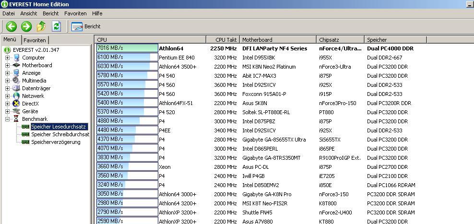Click the EVEREST v2.01.347 root node icon
Screen dimensions: 474x224
7,50
